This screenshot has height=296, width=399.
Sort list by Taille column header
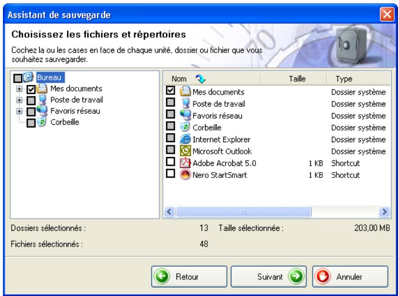[294, 79]
